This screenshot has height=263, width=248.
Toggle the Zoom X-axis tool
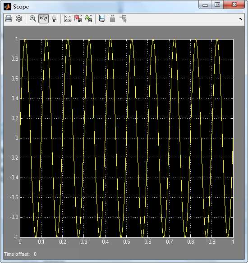tap(44, 18)
